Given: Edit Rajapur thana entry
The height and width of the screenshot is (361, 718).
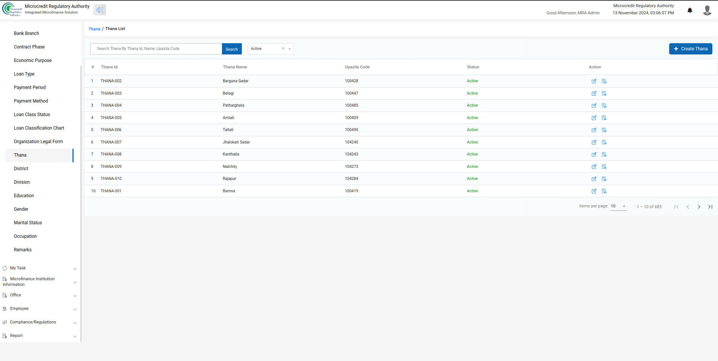Looking at the screenshot, I should (x=594, y=179).
